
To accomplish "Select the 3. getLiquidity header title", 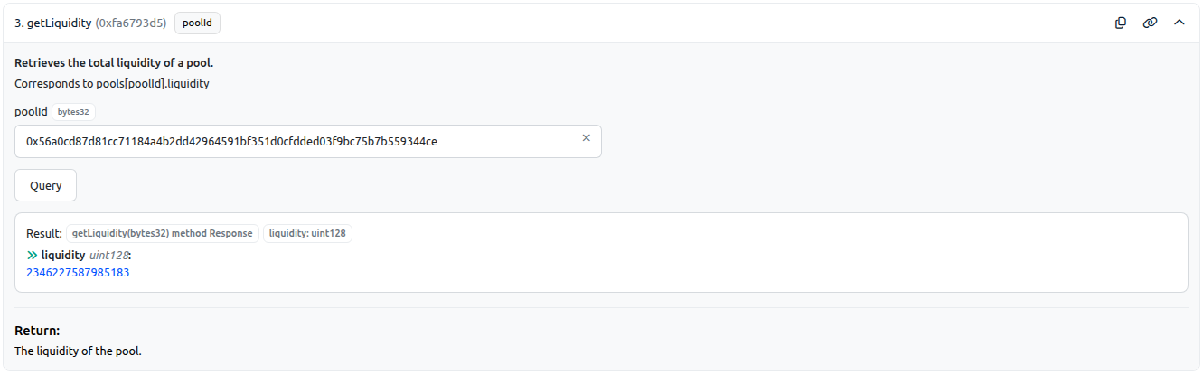I will point(53,23).
